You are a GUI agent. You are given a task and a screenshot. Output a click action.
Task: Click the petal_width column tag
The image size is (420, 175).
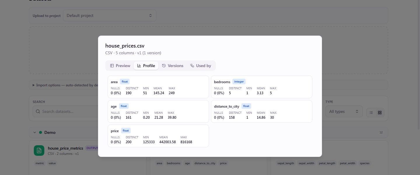click(x=347, y=163)
